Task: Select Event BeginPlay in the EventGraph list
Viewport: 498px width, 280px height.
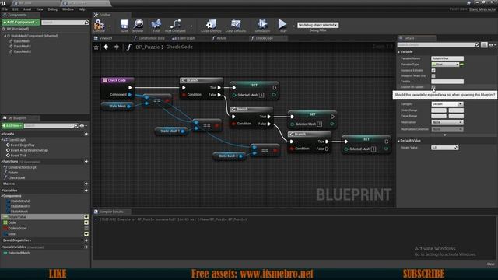Action: (x=23, y=145)
